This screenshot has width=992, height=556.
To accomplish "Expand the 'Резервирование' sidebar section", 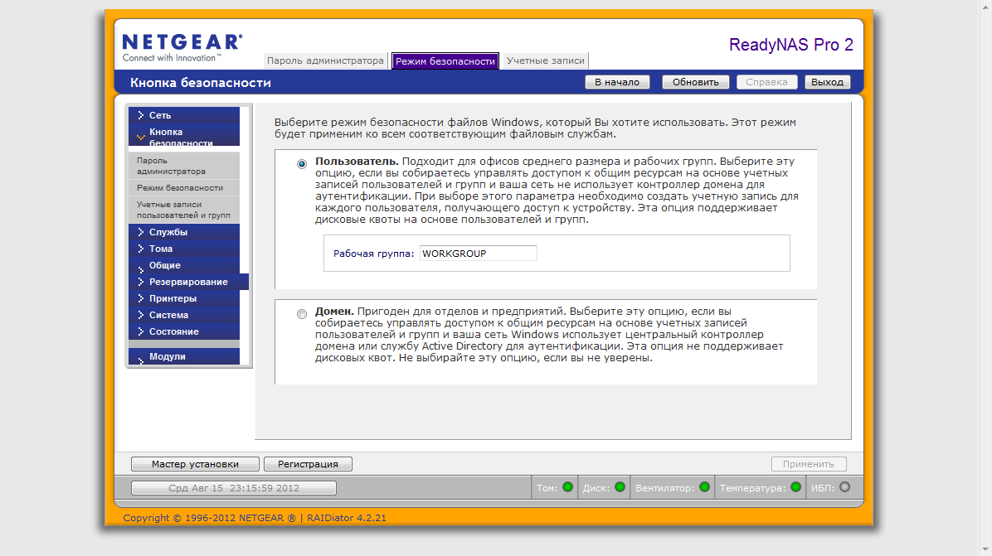I will click(188, 282).
